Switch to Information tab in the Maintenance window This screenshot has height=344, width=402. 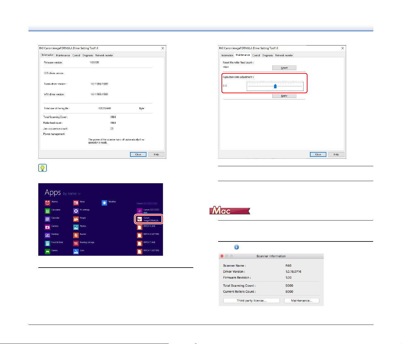click(227, 55)
